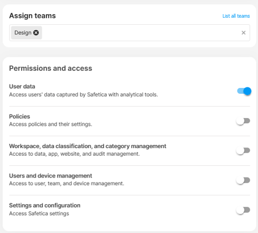Enable the Policies access toggle
The height and width of the screenshot is (233, 258).
coord(243,121)
